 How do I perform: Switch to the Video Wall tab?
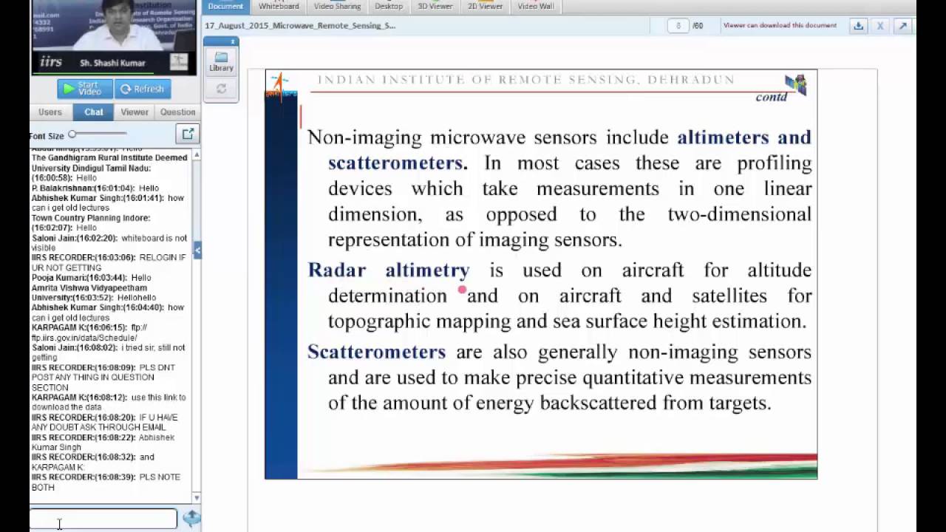pyautogui.click(x=536, y=6)
